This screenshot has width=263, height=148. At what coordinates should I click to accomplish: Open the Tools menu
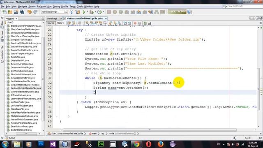[x=80, y=7]
